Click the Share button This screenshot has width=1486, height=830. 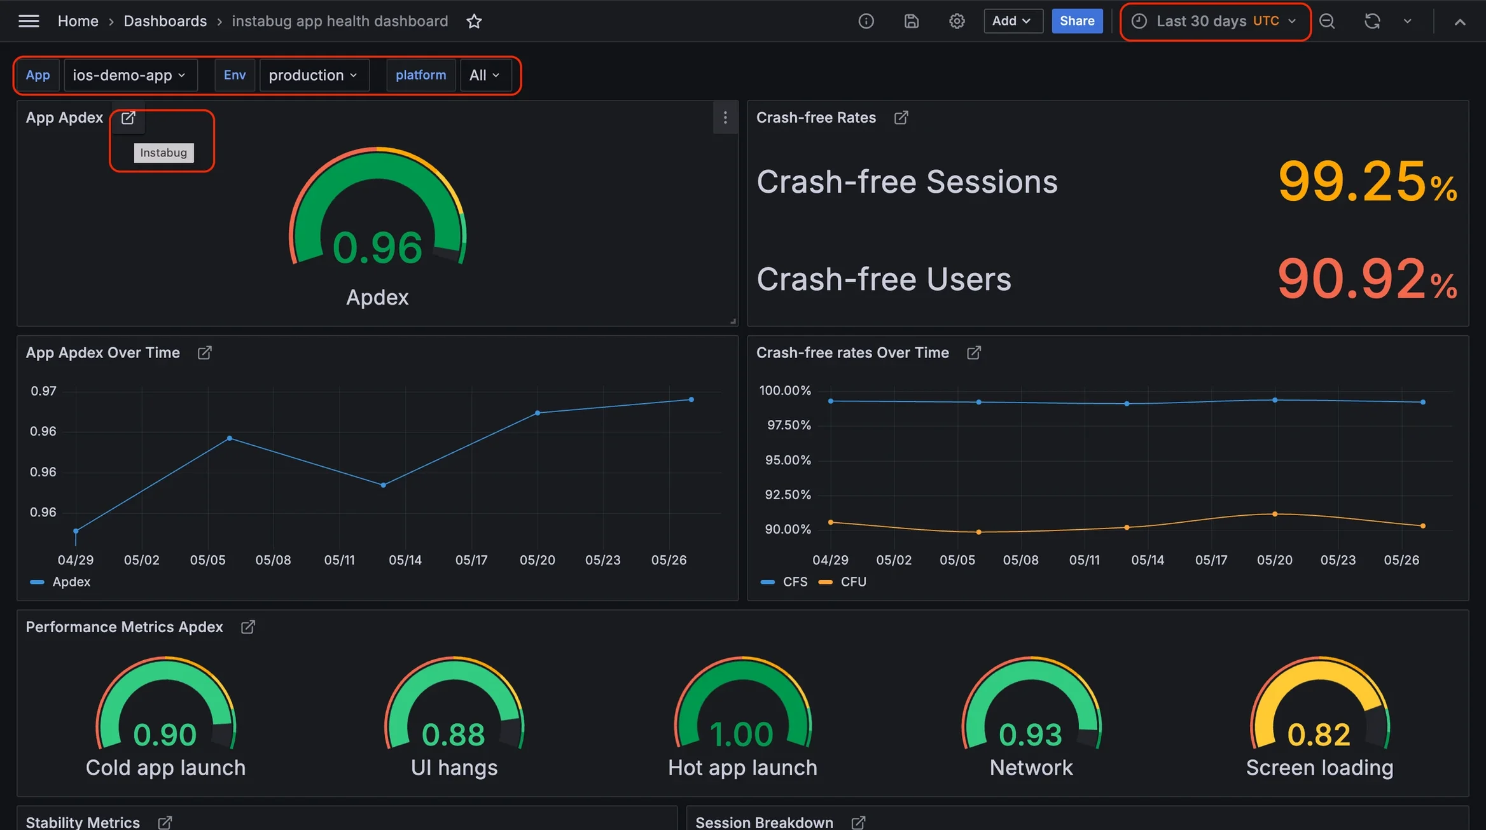1076,21
